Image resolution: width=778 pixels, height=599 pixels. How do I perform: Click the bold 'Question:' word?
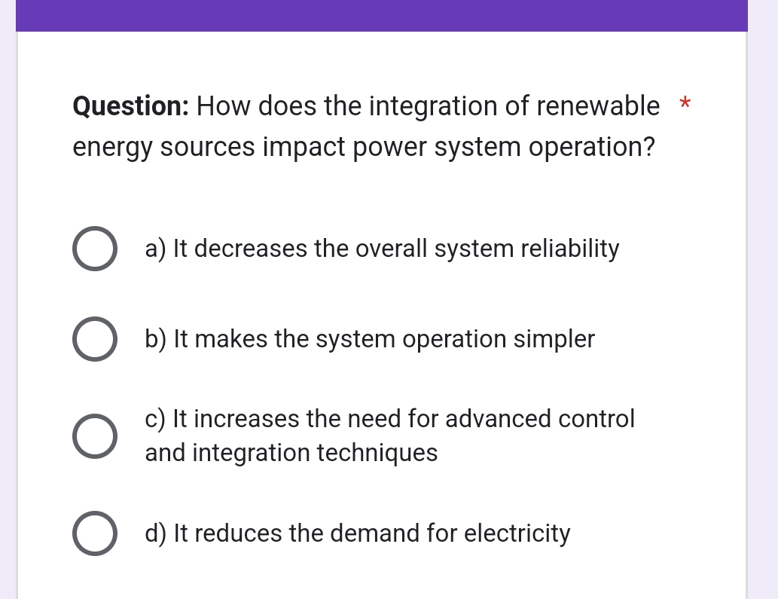[131, 106]
